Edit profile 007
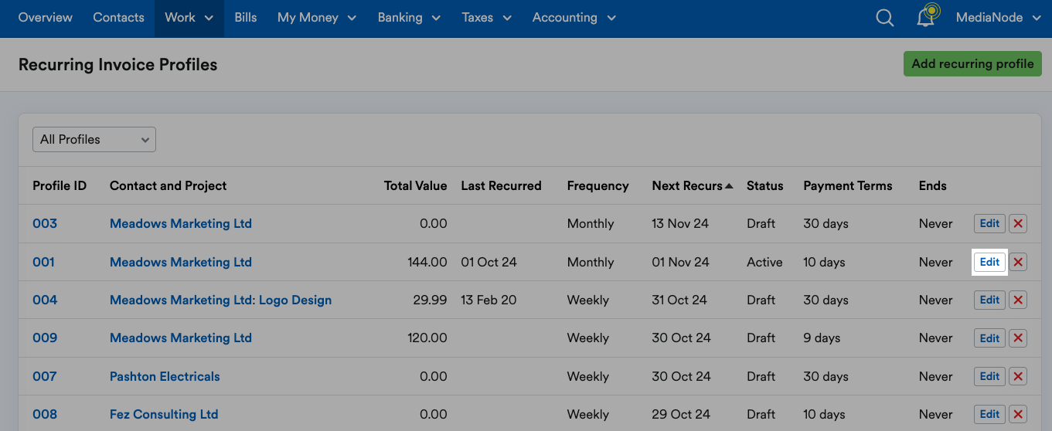The image size is (1052, 431). pyautogui.click(x=989, y=376)
